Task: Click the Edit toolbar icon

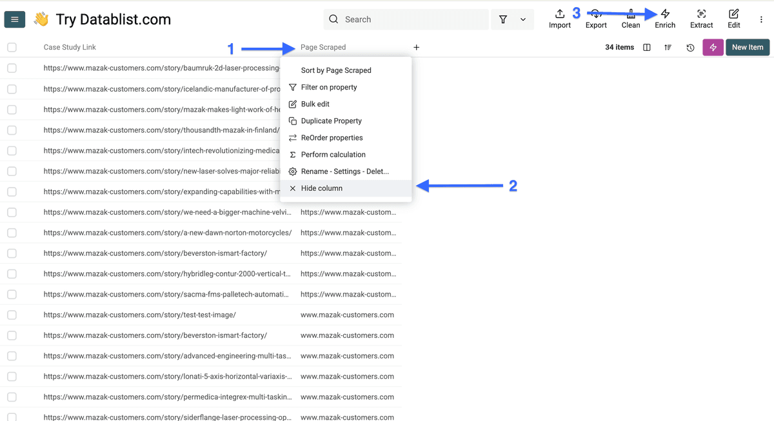Action: pos(733,19)
